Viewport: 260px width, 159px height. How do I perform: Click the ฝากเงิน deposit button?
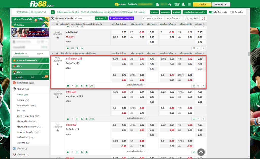click(202, 4)
